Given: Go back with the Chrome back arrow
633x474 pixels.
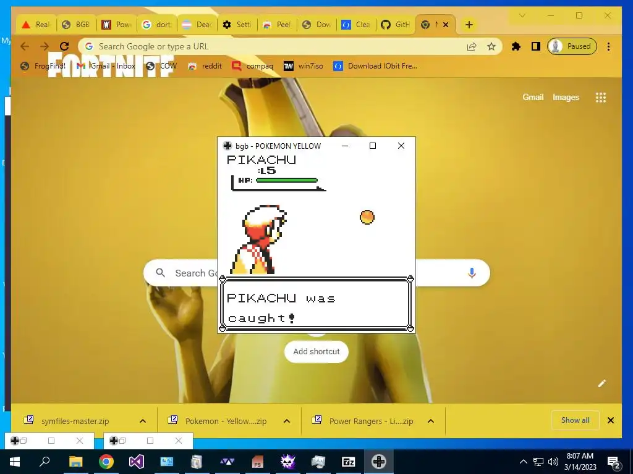Looking at the screenshot, I should tap(25, 46).
